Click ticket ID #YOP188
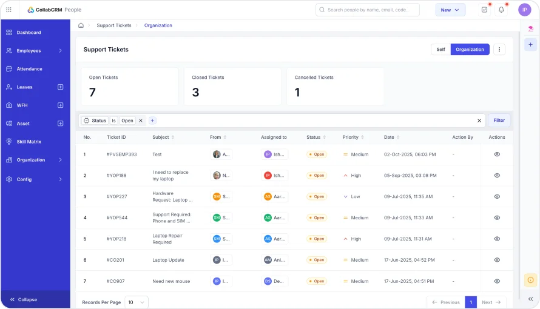The width and height of the screenshot is (540, 309). pyautogui.click(x=116, y=175)
